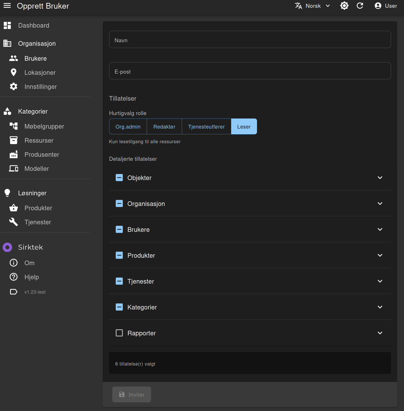404x411 pixels.
Task: Open the hamburger navigation menu
Action: tap(7, 6)
